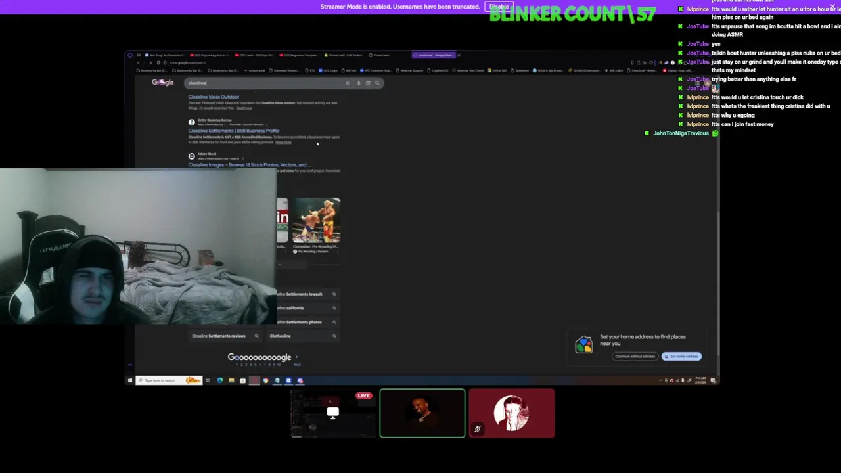Submit search with magnifier icon
This screenshot has width=841, height=473.
point(377,83)
